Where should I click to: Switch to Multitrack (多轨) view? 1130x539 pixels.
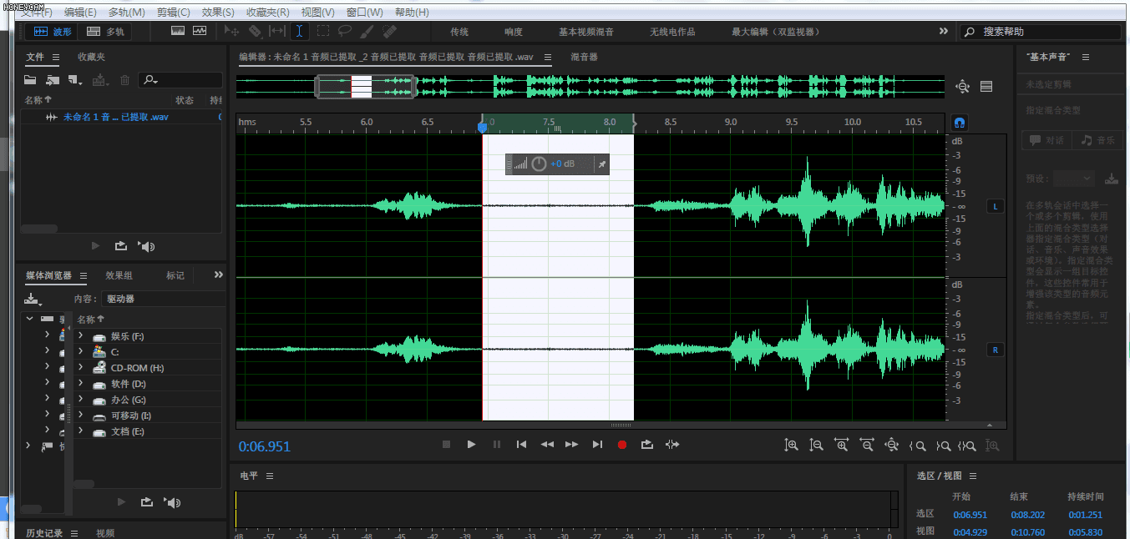(105, 32)
